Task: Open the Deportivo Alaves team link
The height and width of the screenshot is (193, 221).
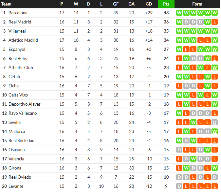Action: [x=25, y=104]
